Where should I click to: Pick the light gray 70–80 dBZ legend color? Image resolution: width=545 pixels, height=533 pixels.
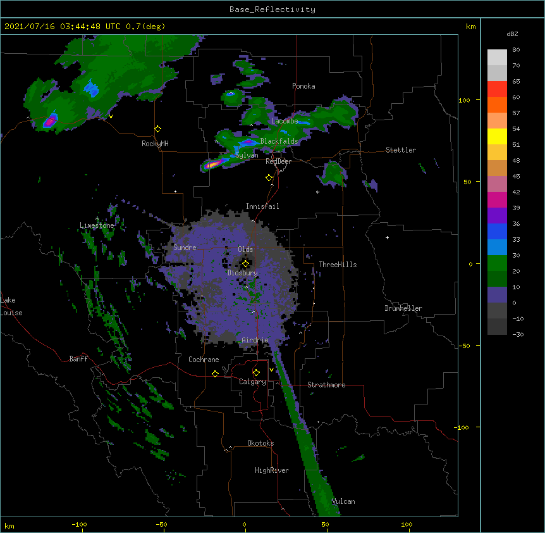[497, 58]
